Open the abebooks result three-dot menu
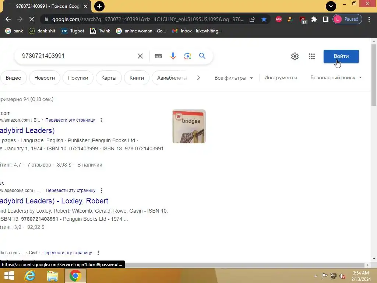The width and height of the screenshot is (377, 283). (x=102, y=191)
